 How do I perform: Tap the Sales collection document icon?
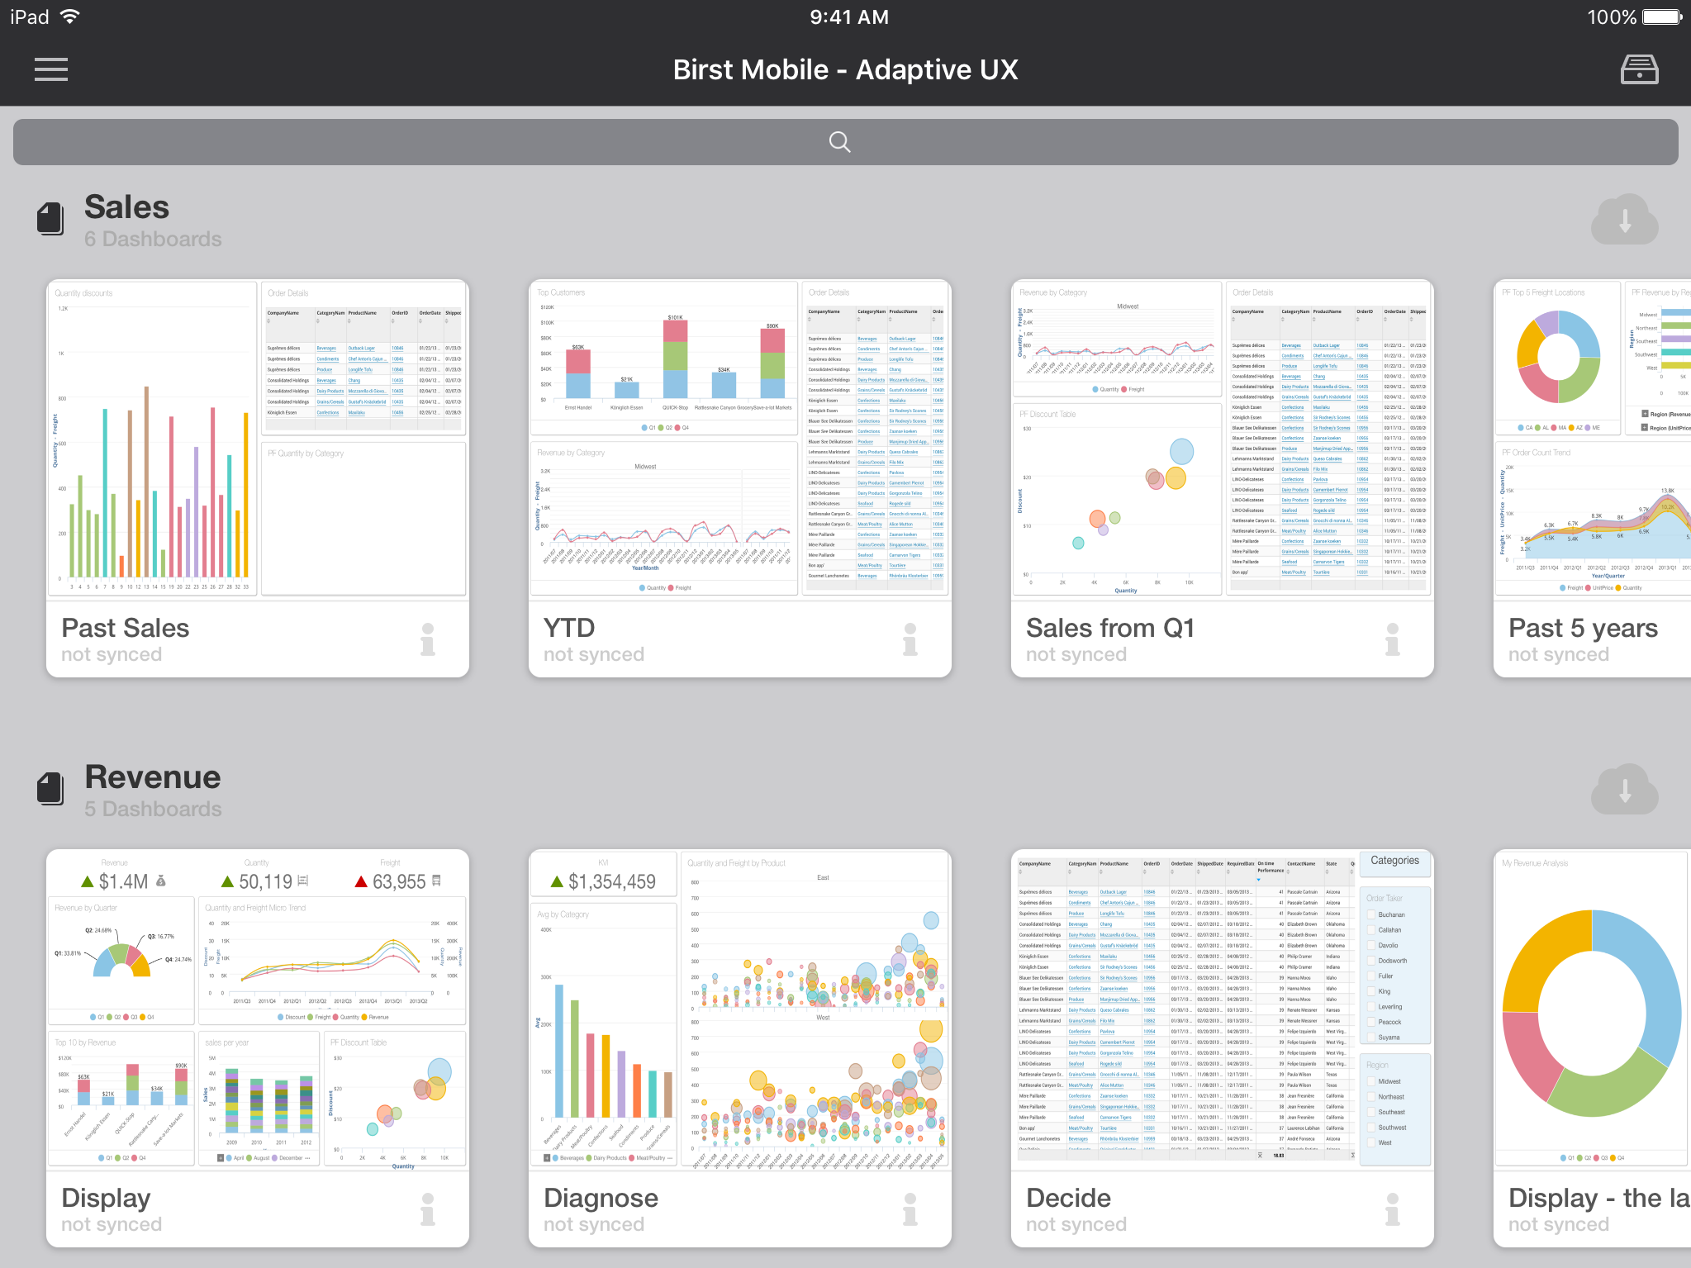tap(50, 219)
